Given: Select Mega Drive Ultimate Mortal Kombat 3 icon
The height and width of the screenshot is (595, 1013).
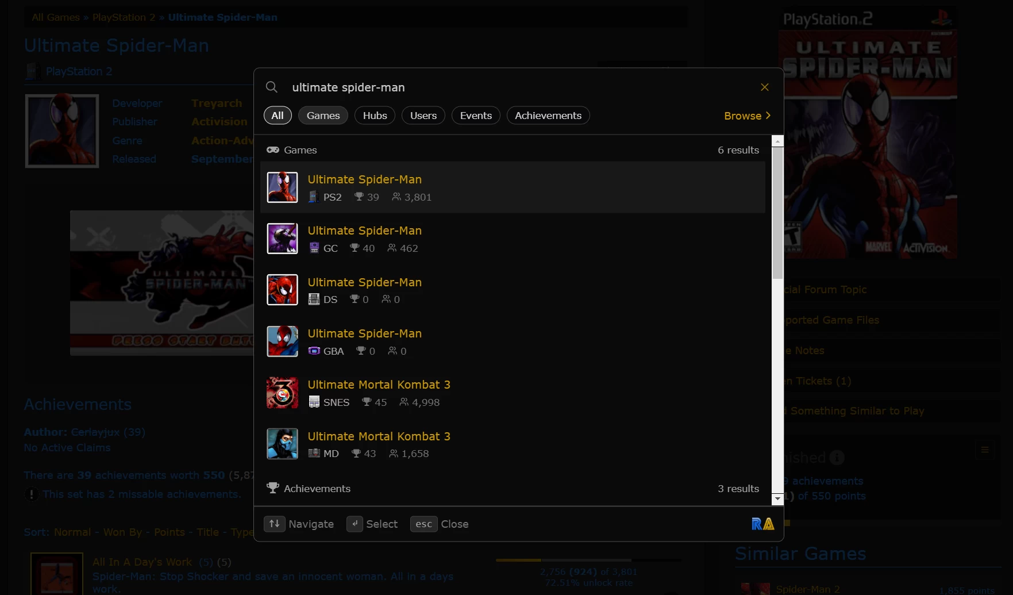Looking at the screenshot, I should [282, 444].
